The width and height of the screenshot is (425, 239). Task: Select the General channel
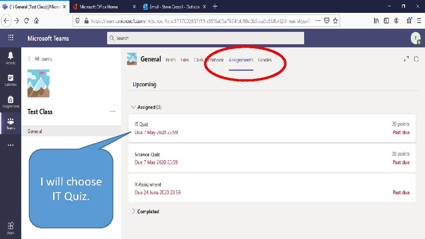71,131
